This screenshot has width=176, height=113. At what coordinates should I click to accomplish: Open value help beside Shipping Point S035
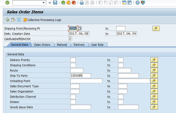click(80, 28)
